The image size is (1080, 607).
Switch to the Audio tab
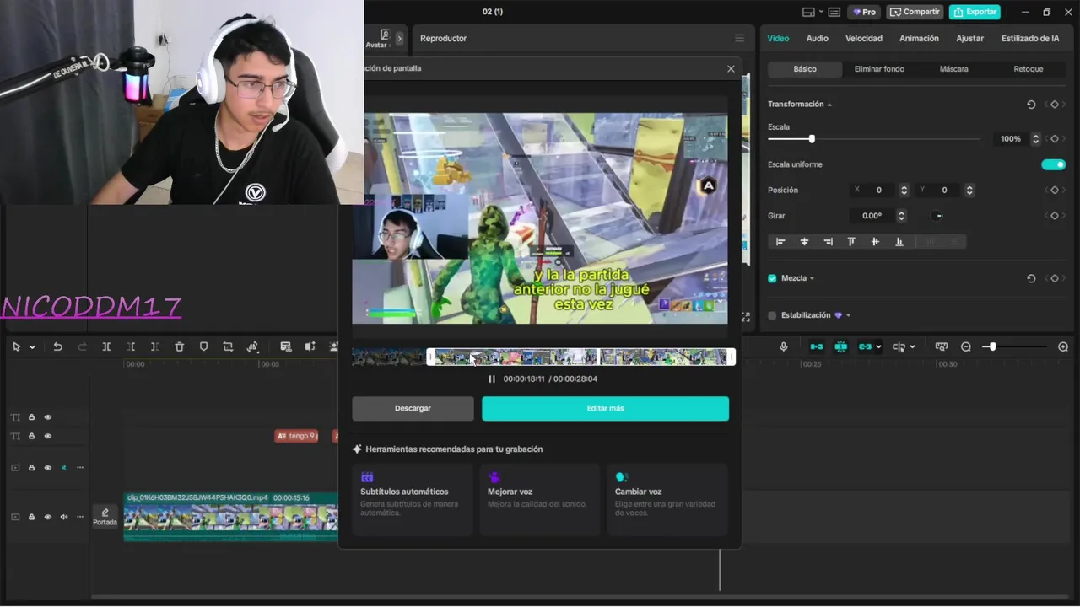point(817,38)
